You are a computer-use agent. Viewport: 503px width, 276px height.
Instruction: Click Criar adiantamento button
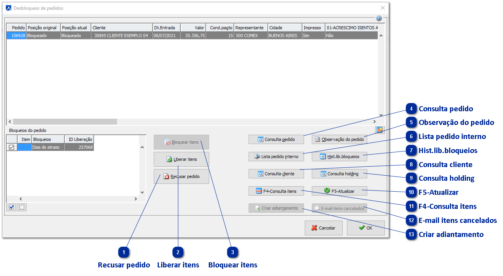(x=276, y=208)
